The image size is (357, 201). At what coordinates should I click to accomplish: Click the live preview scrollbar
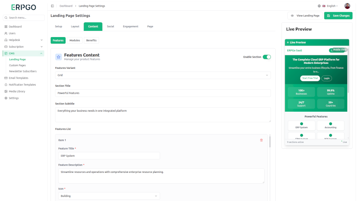click(x=348, y=70)
